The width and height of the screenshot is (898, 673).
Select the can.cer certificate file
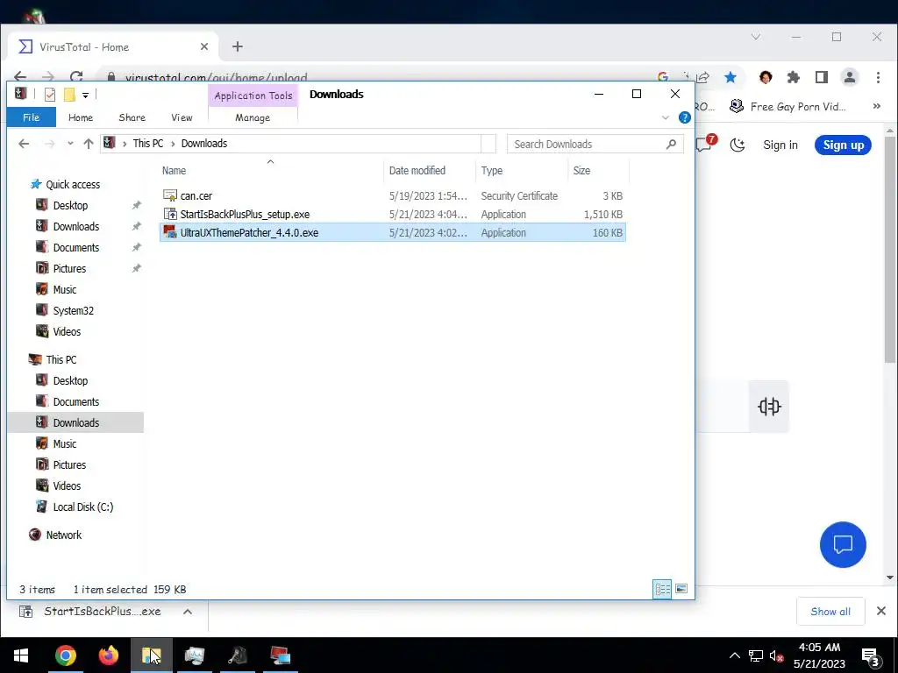[392, 195]
